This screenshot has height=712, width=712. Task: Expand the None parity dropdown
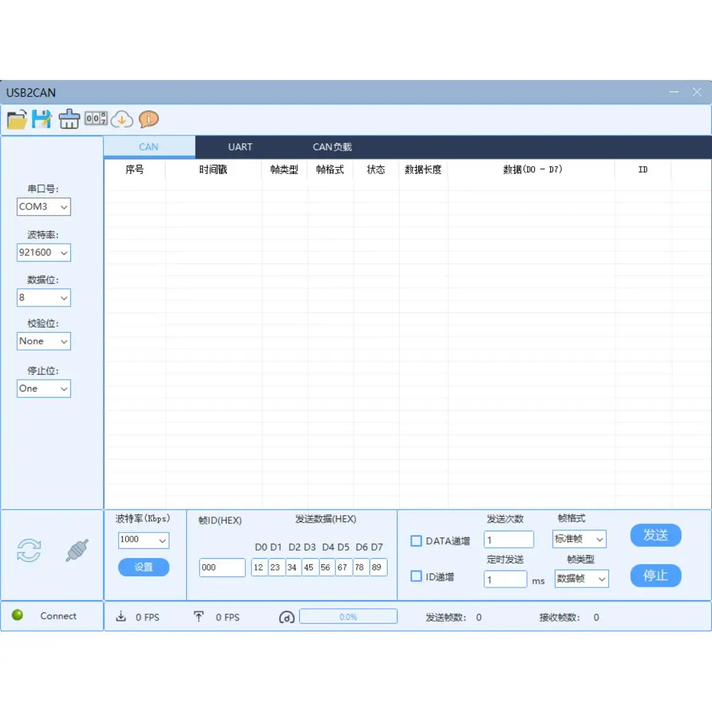click(43, 341)
